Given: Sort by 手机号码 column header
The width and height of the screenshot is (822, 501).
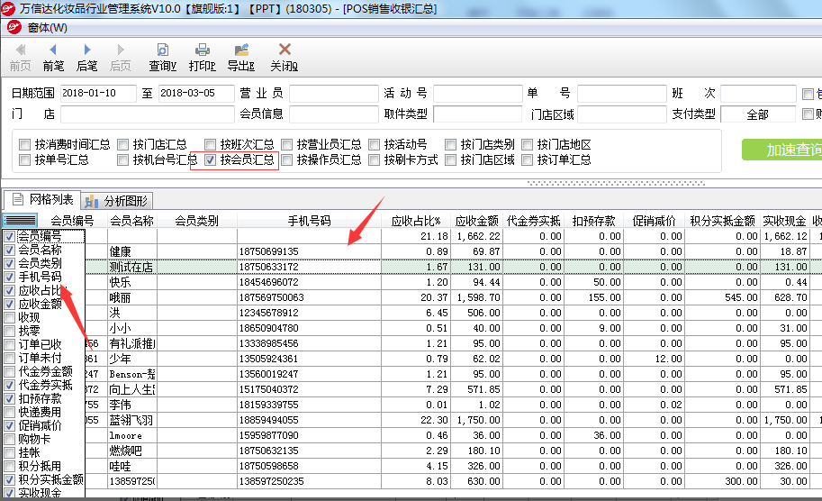Looking at the screenshot, I should click(310, 221).
